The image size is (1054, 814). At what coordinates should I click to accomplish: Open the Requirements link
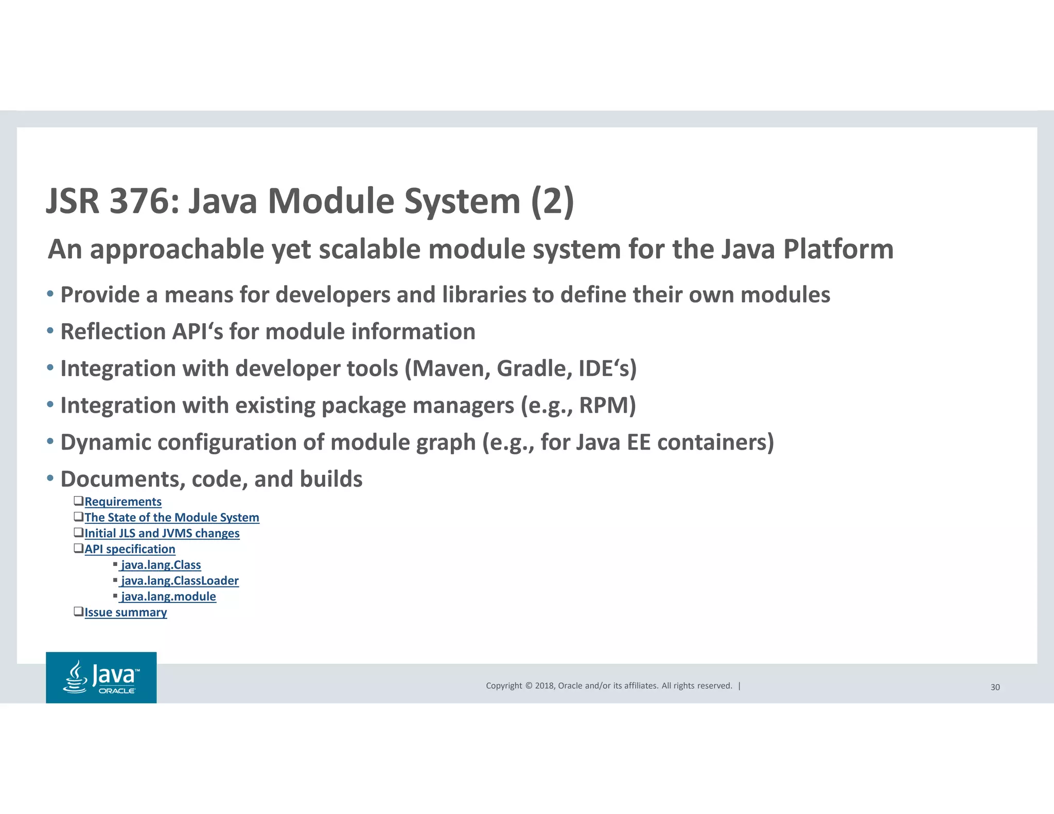click(122, 502)
